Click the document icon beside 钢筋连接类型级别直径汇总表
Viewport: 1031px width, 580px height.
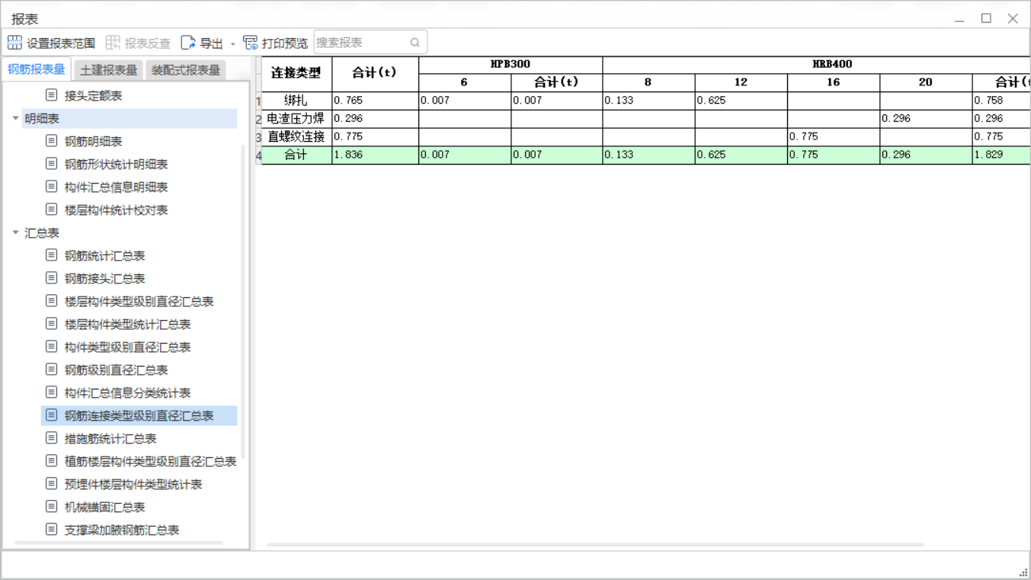point(51,415)
